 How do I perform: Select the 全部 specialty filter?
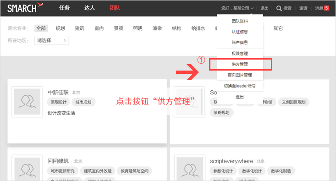click(41, 28)
